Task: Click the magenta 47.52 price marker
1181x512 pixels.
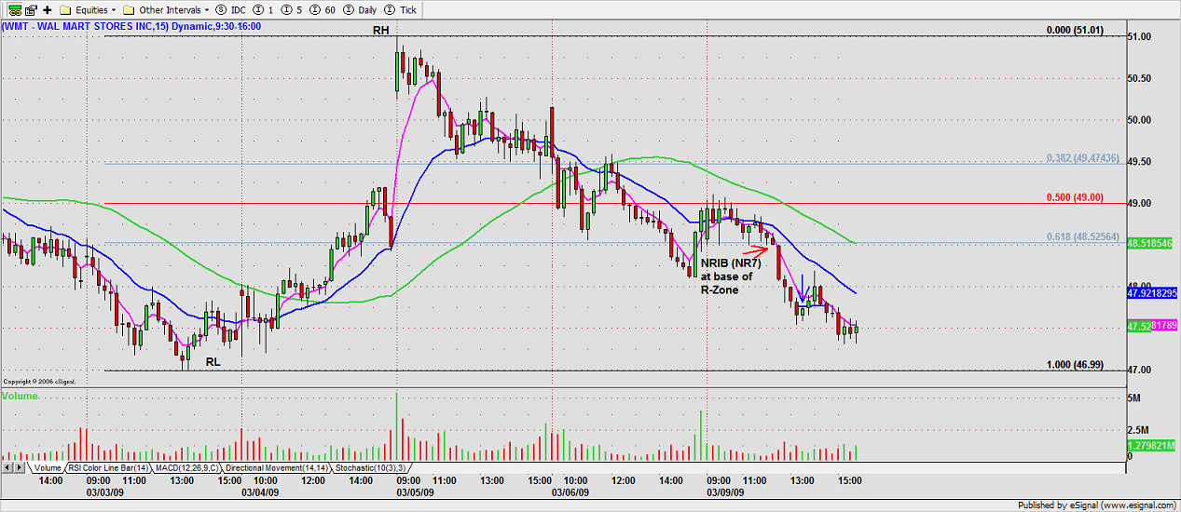Action: click(1153, 326)
